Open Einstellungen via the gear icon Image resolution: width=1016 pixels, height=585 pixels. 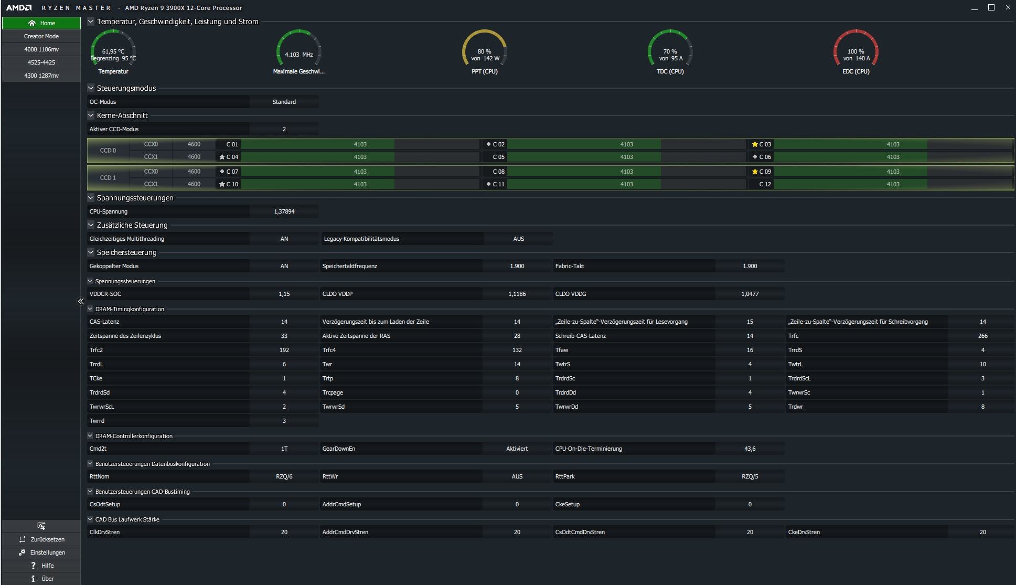click(x=22, y=552)
